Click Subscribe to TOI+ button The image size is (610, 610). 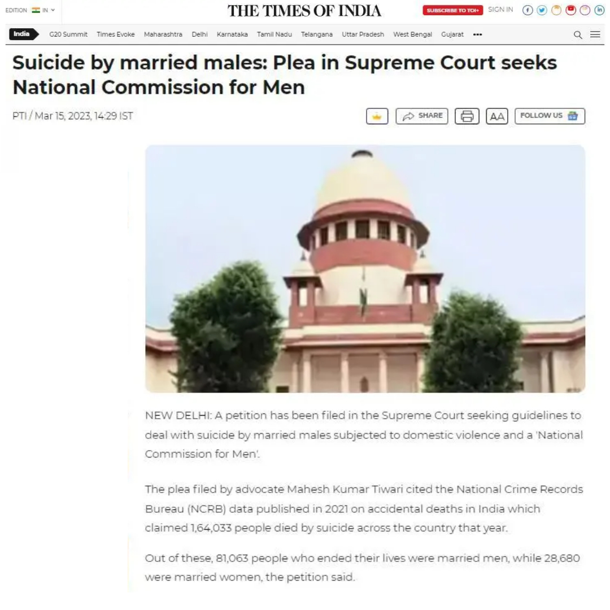pos(452,10)
